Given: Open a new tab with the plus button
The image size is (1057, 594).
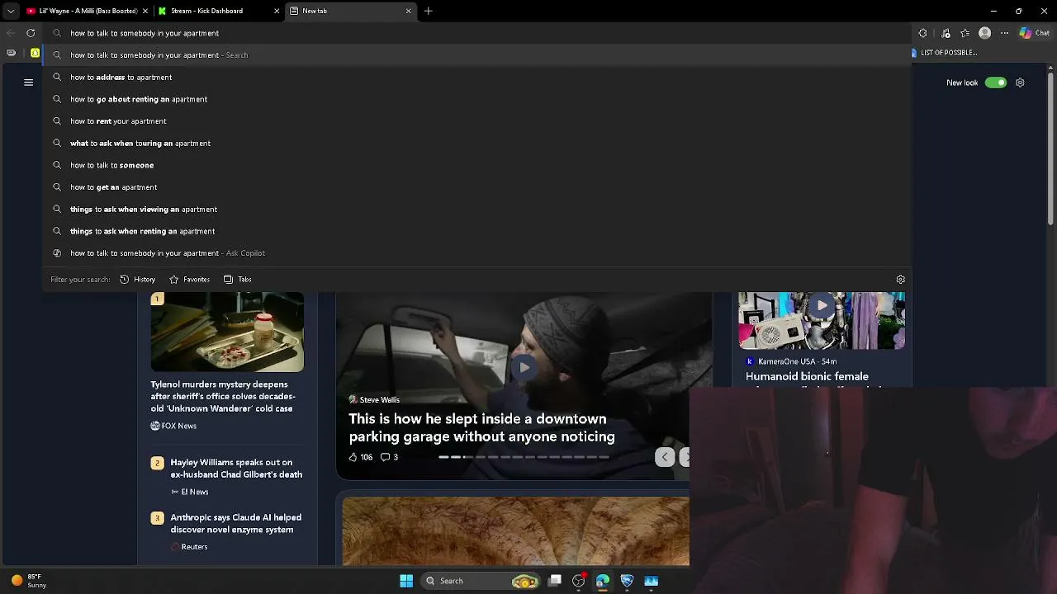Looking at the screenshot, I should click(x=428, y=11).
